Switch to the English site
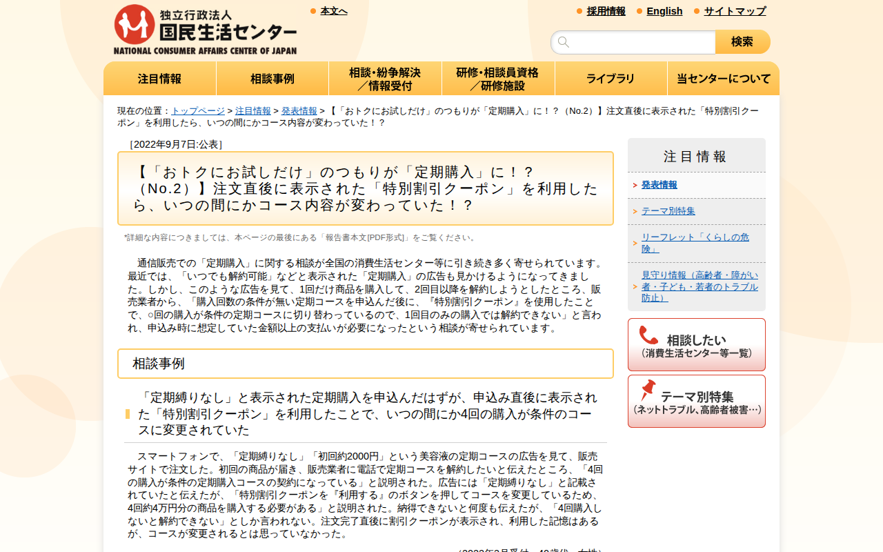This screenshot has height=552, width=883. click(664, 11)
